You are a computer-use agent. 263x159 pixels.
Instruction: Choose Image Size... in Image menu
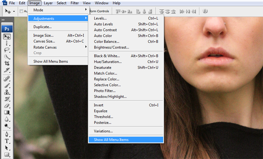(58, 35)
